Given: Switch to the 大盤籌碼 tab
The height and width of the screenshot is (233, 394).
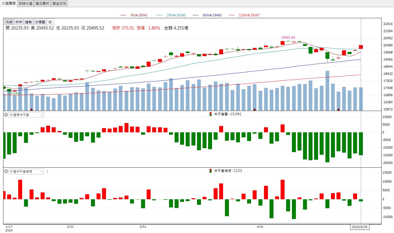Looking at the screenshot, I should (x=9, y=3).
